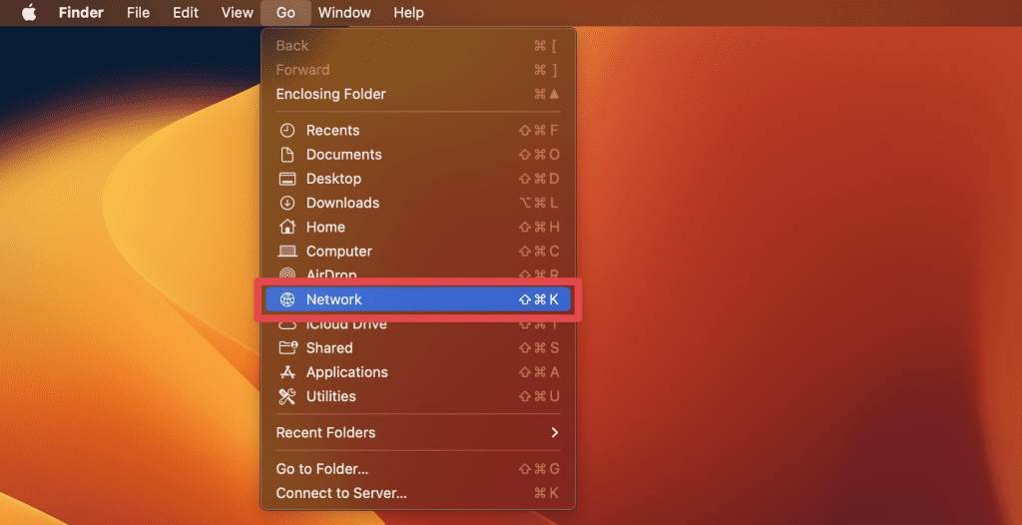Click the Desktop screen icon
This screenshot has height=525, width=1022.
tap(287, 179)
